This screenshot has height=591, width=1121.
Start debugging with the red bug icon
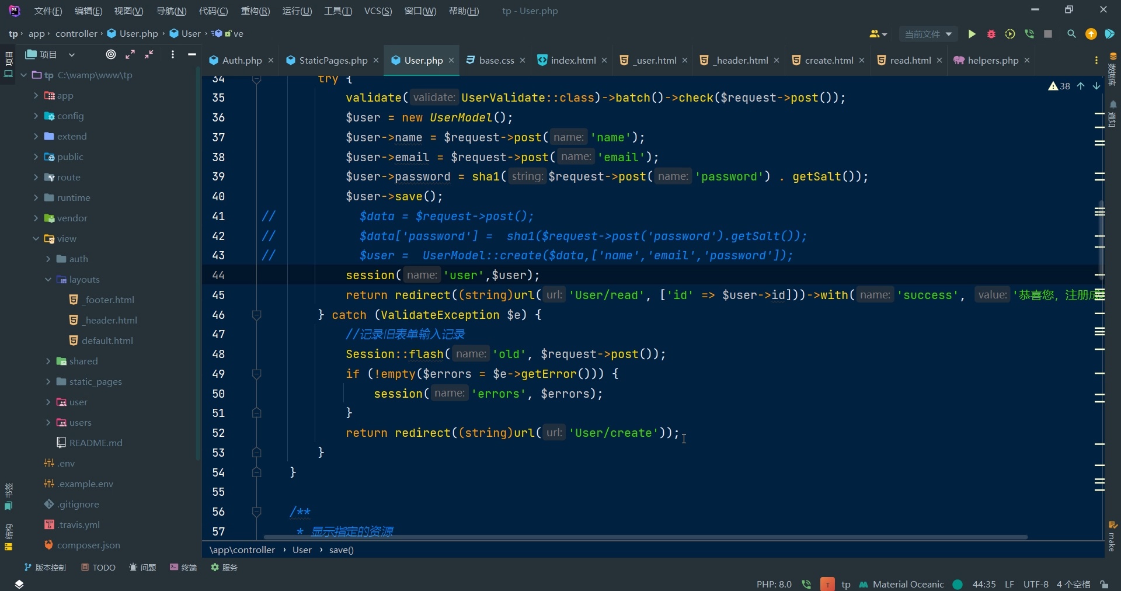click(991, 34)
